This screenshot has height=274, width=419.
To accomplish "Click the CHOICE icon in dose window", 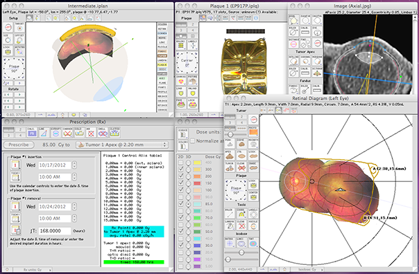I will click(182, 134).
